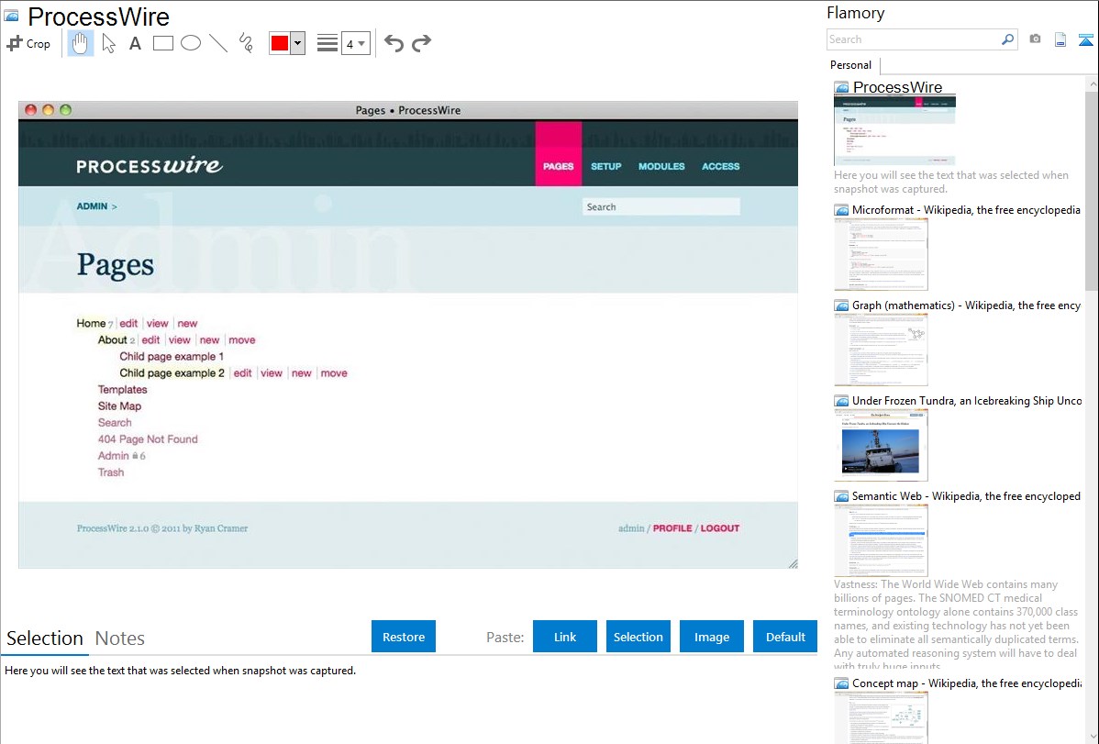The image size is (1099, 744).
Task: Open the Semantic Web snapshot thumbnail
Action: [x=881, y=540]
